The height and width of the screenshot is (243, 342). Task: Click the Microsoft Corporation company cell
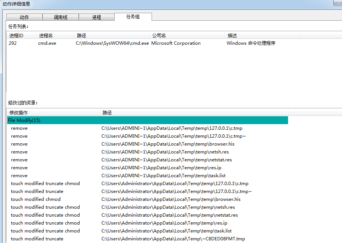coord(176,43)
